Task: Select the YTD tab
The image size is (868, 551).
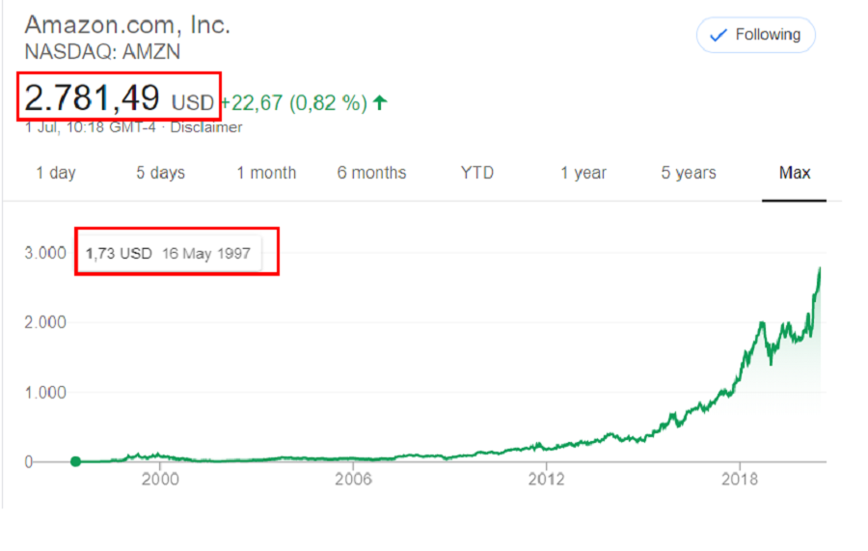Action: pos(476,173)
